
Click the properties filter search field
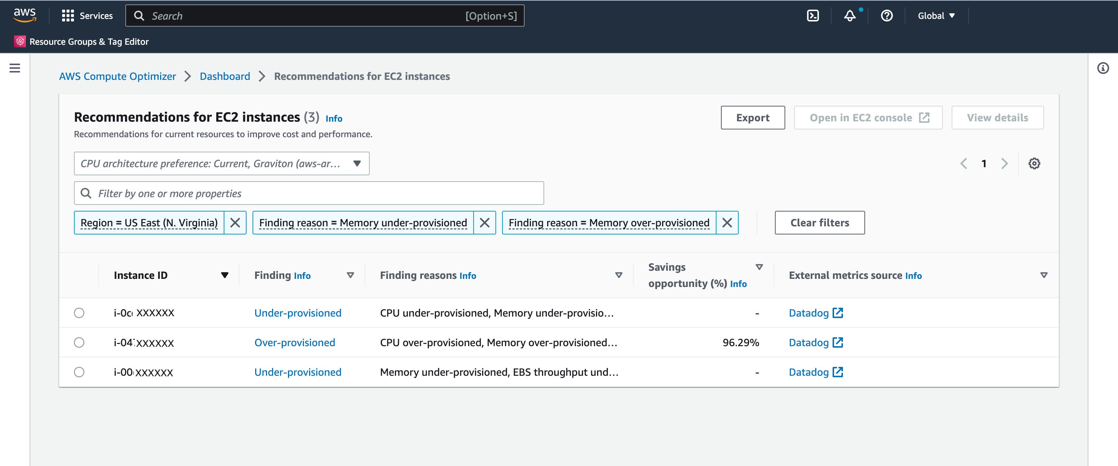pyautogui.click(x=309, y=193)
